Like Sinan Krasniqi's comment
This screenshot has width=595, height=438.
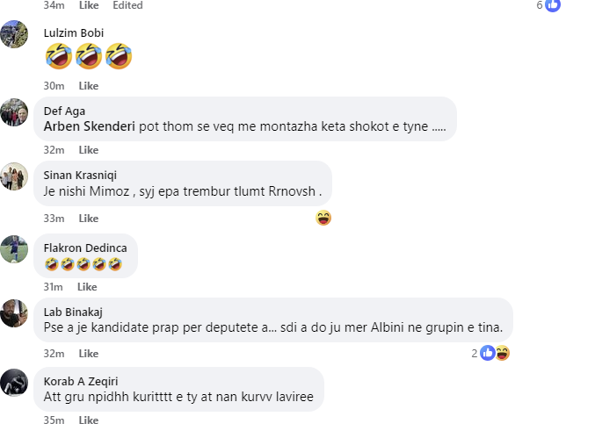coord(88,219)
